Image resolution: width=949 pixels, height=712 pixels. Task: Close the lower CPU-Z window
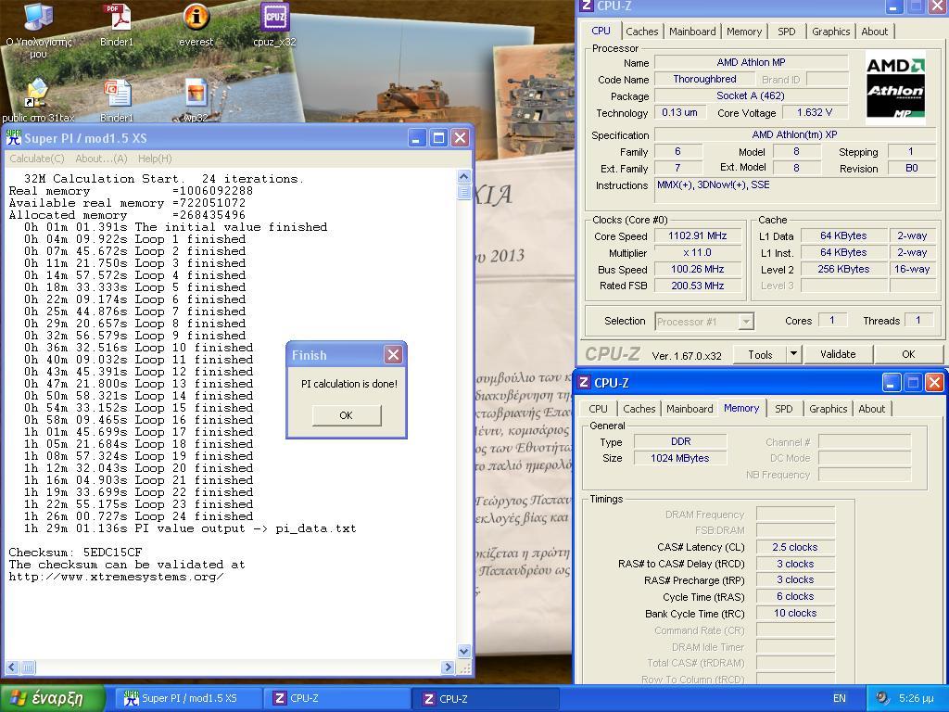click(934, 383)
